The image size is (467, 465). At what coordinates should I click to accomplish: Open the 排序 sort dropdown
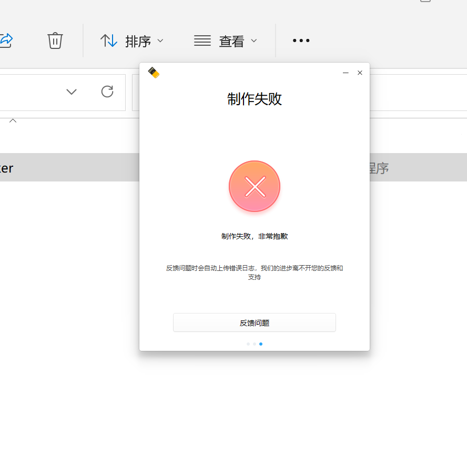131,41
